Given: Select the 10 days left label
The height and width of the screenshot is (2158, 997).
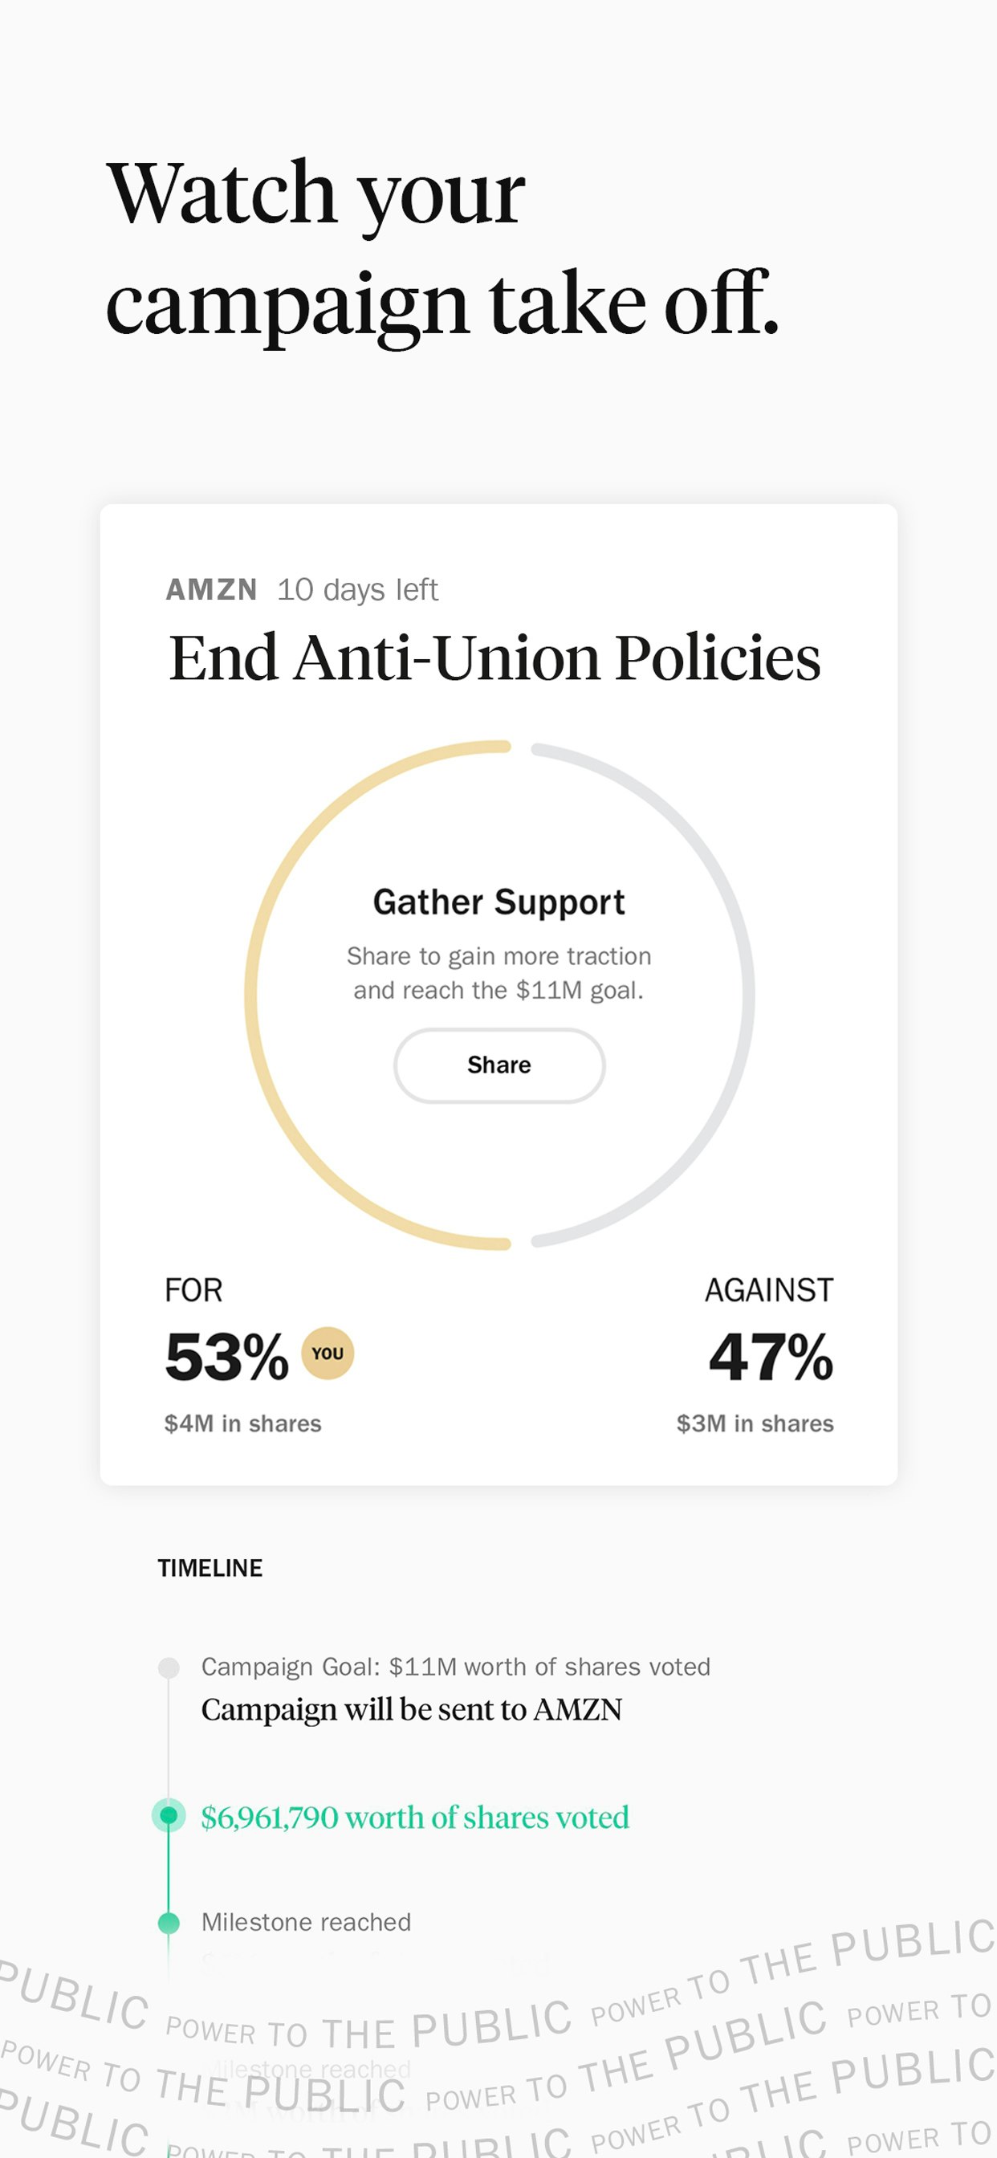Looking at the screenshot, I should [x=358, y=590].
